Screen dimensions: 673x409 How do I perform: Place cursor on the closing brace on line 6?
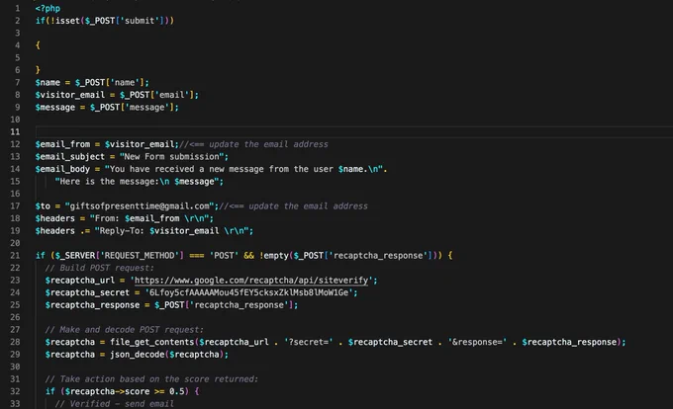click(x=38, y=70)
